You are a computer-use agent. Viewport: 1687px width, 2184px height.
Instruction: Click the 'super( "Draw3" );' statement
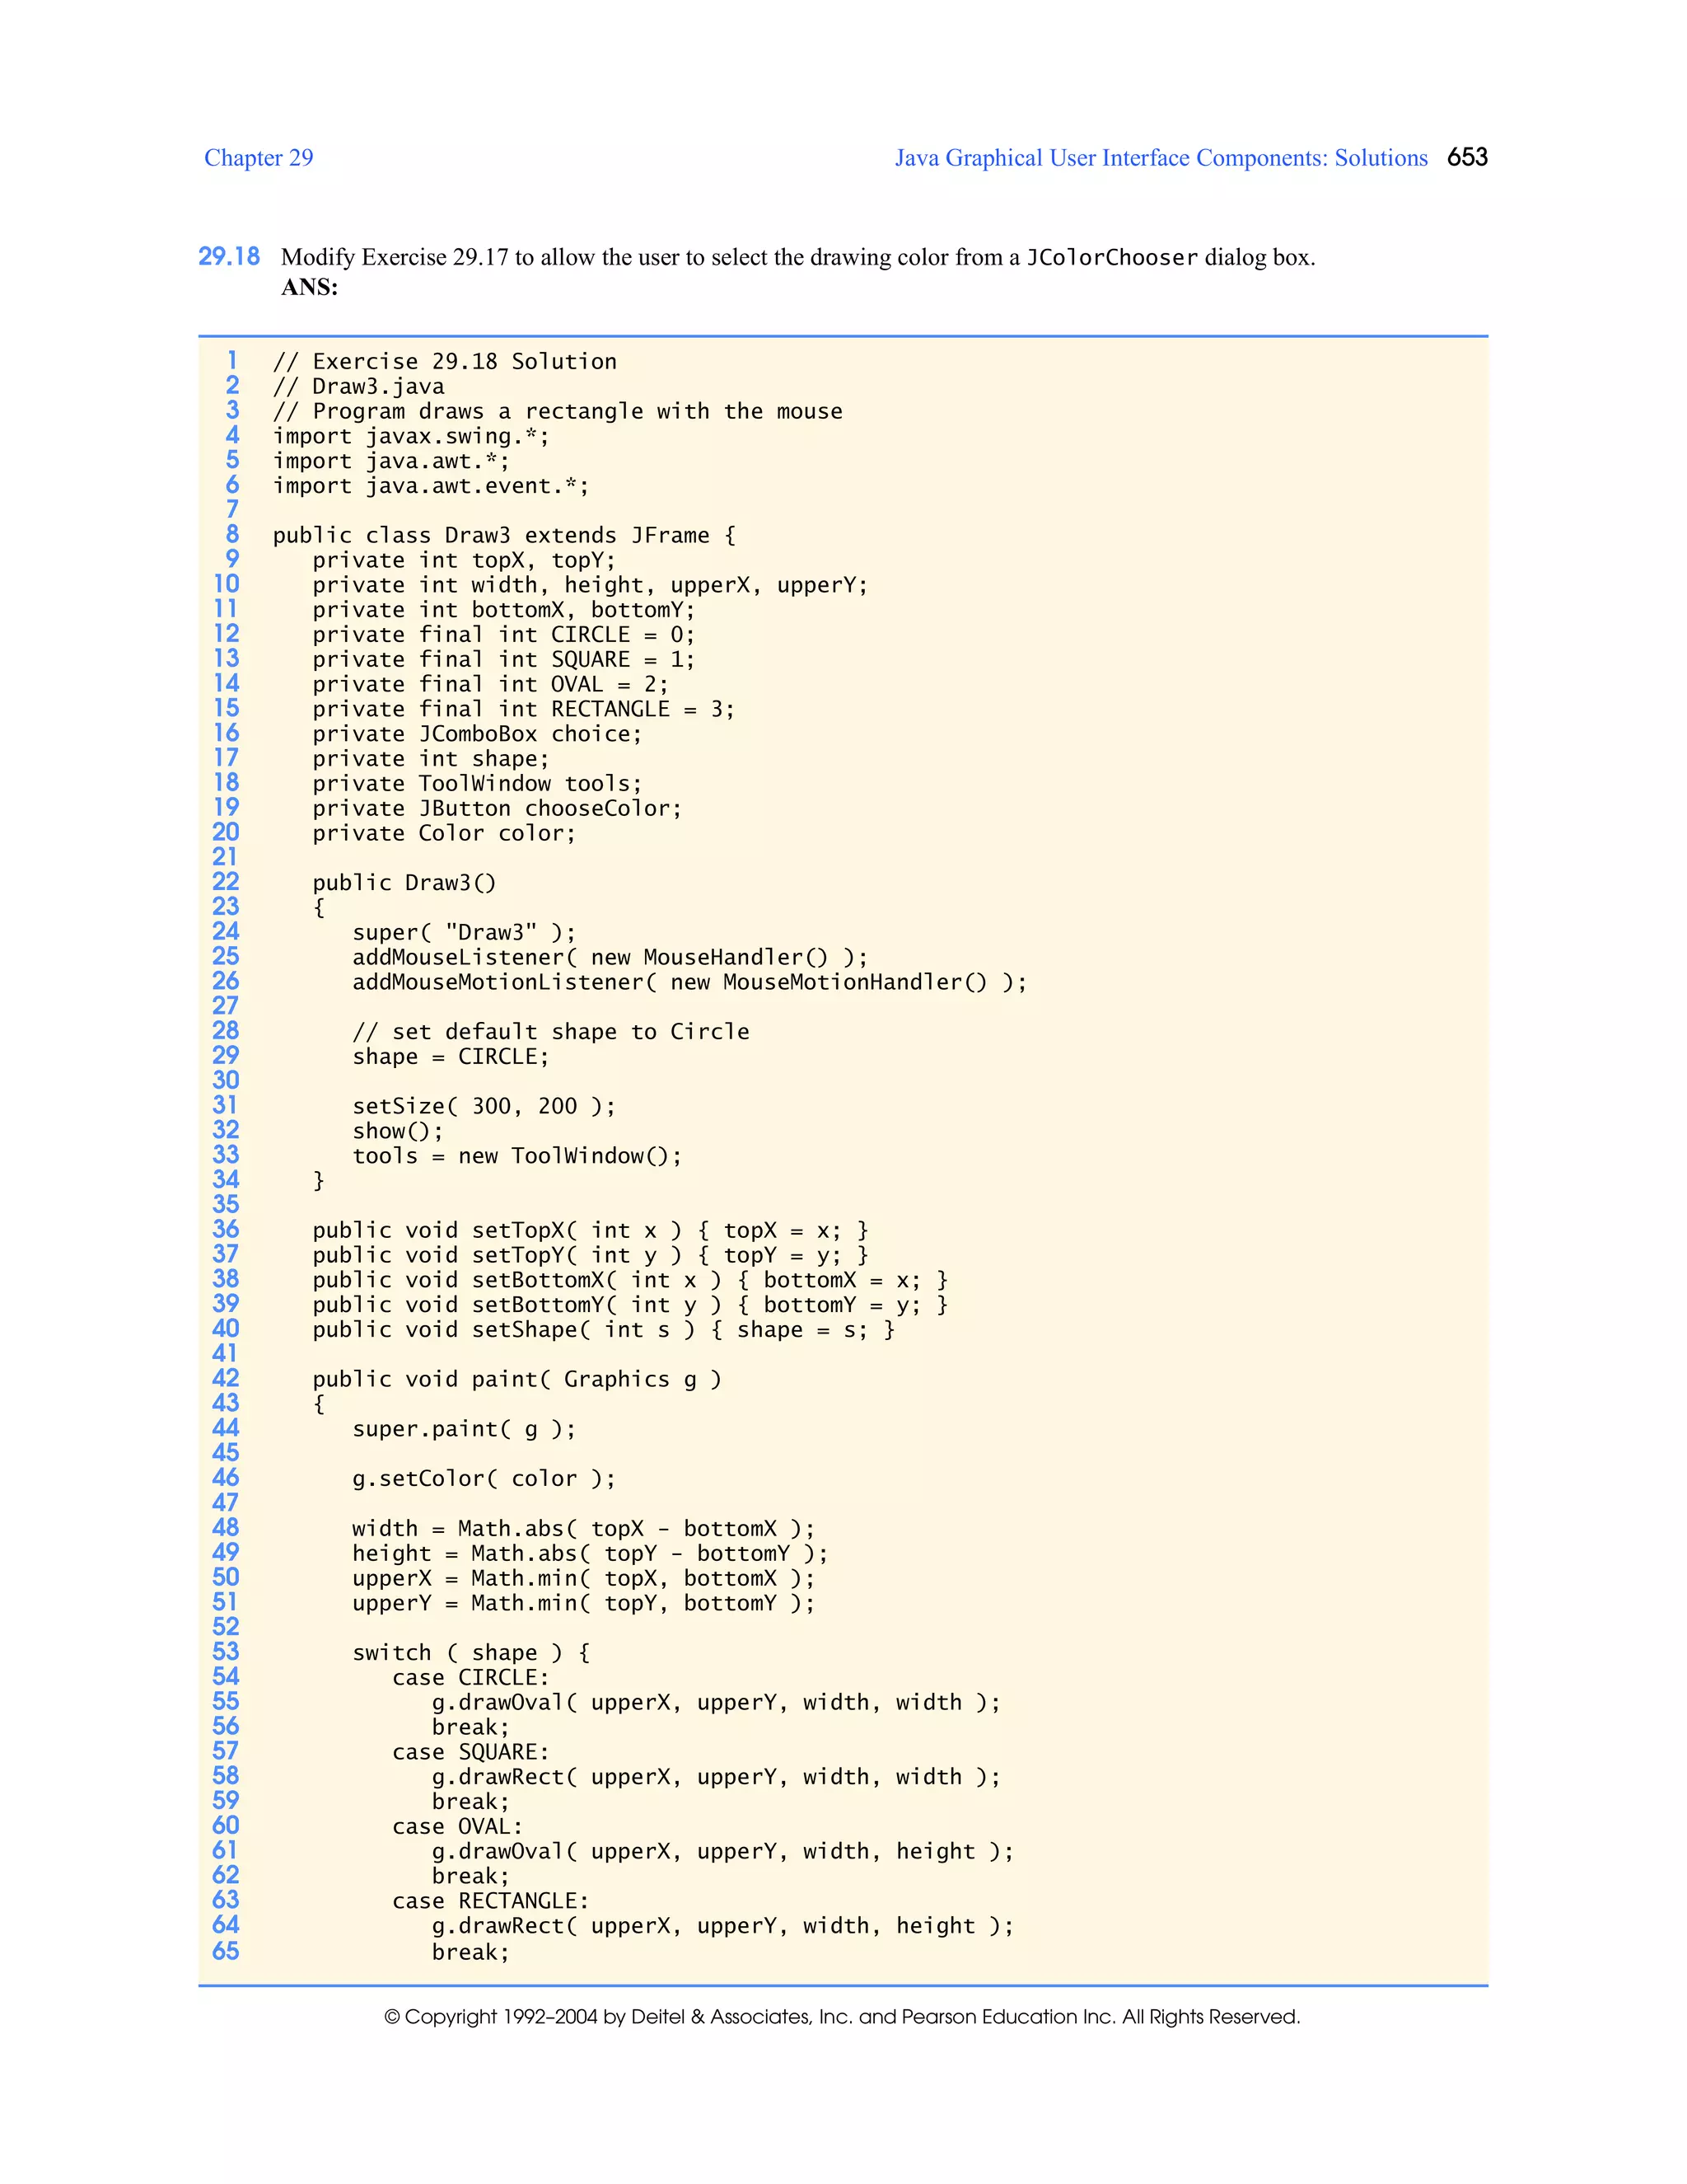(464, 933)
